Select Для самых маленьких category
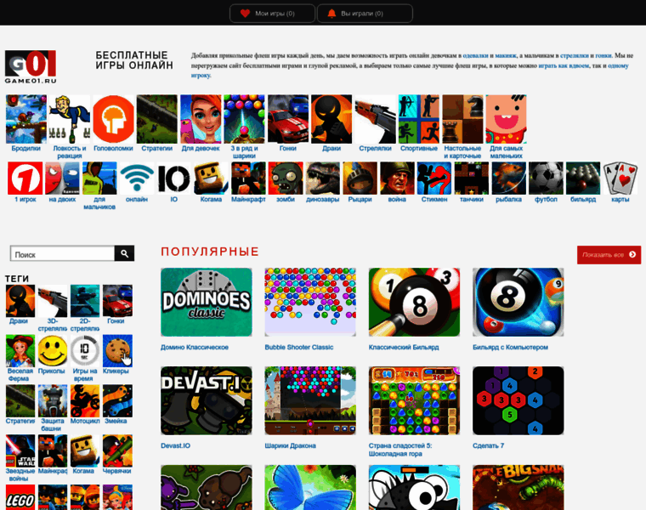Viewport: 646px width, 510px height. point(507,119)
